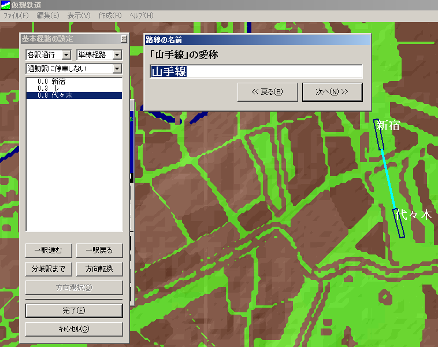Screen dimensions: 438x347
Task: Select the 0.8 代々木 list row
Action: point(74,95)
